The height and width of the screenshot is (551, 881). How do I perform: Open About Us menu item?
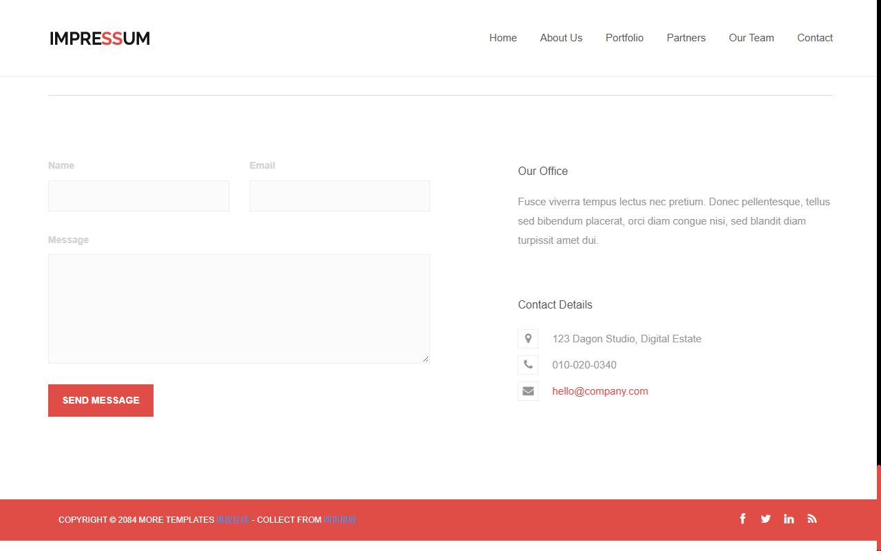point(561,38)
